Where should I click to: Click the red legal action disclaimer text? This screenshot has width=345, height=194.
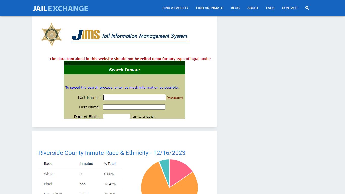pos(130,59)
